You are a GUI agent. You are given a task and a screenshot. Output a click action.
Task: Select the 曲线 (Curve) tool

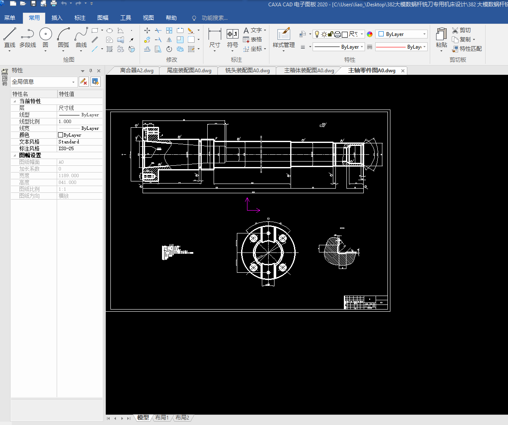[x=81, y=37]
